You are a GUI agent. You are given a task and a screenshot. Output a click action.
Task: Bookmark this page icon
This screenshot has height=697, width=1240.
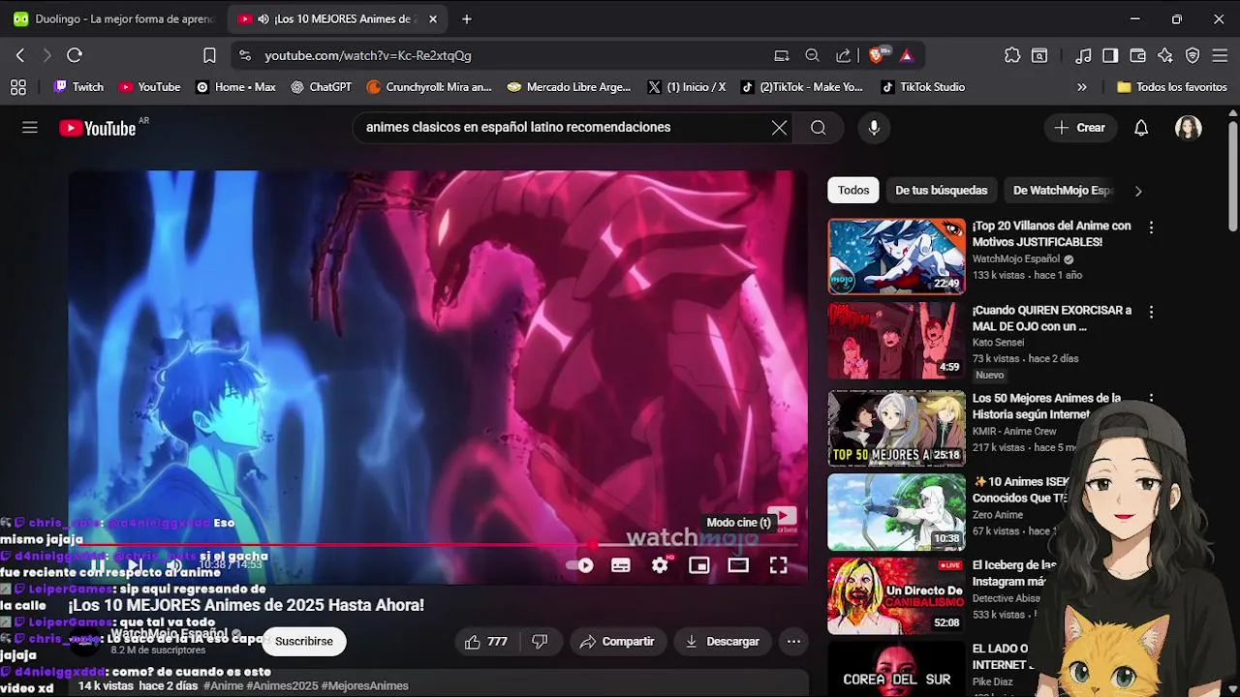209,56
